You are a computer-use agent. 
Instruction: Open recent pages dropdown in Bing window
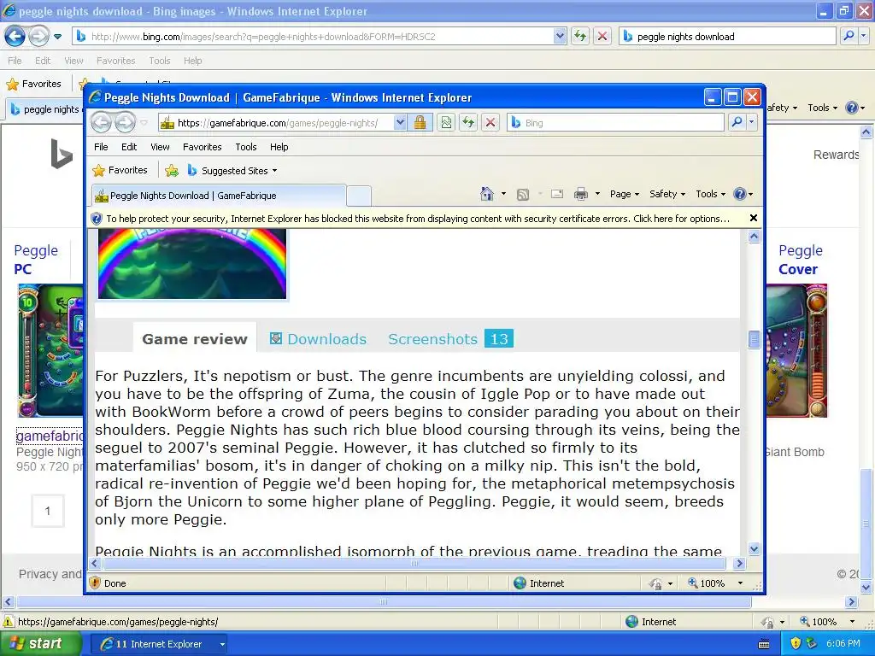coord(57,37)
